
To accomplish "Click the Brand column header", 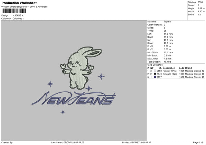I will click(x=188, y=68).
